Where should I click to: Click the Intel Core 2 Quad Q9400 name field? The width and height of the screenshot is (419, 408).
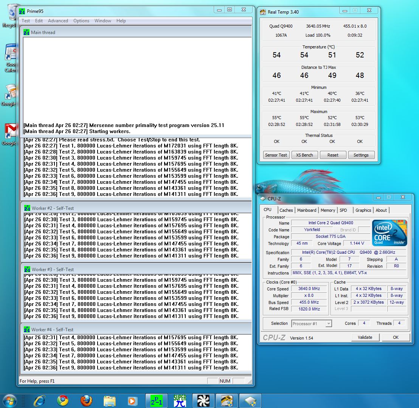coord(331,223)
